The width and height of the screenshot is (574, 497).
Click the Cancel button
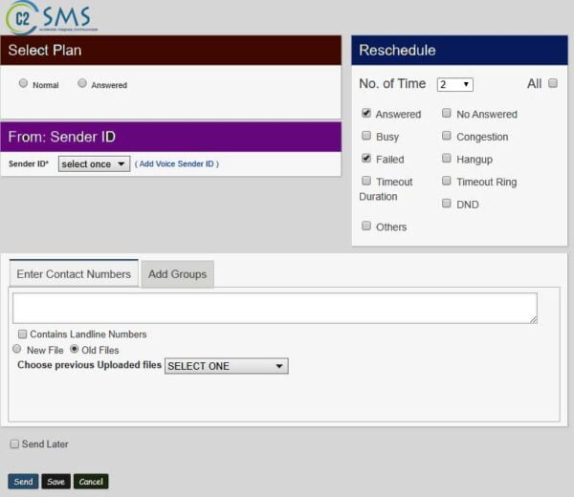click(91, 482)
